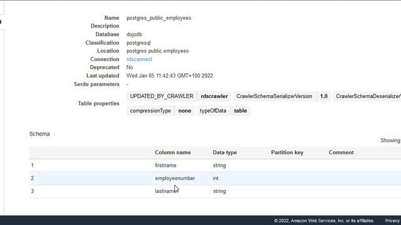Select the table name postgres_public_employees
The height and width of the screenshot is (225, 401).
[159, 18]
